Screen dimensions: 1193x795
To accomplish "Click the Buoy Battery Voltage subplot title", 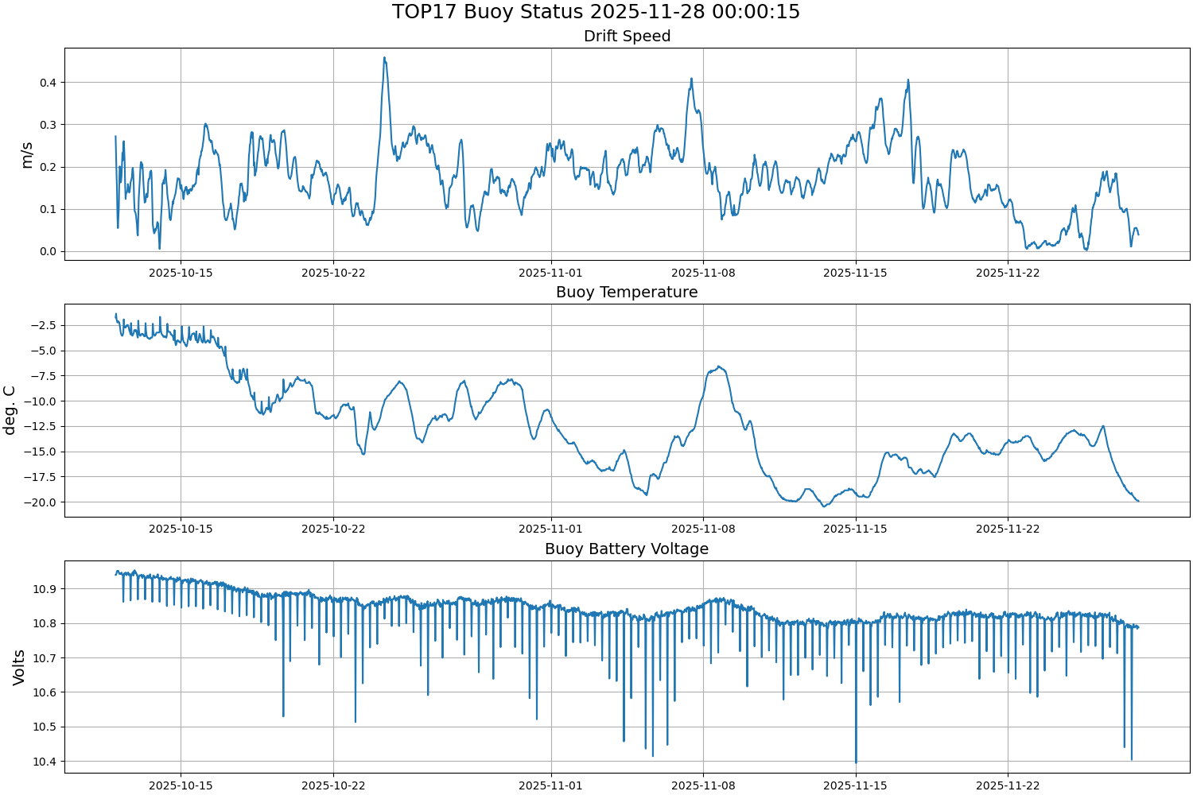I will click(627, 549).
